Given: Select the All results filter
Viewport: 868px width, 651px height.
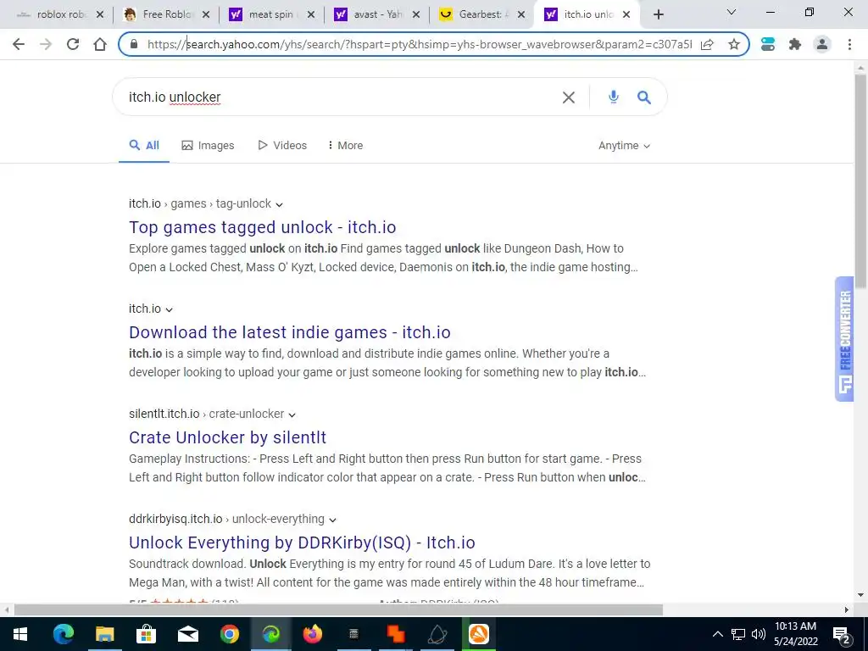Looking at the screenshot, I should pos(144,145).
